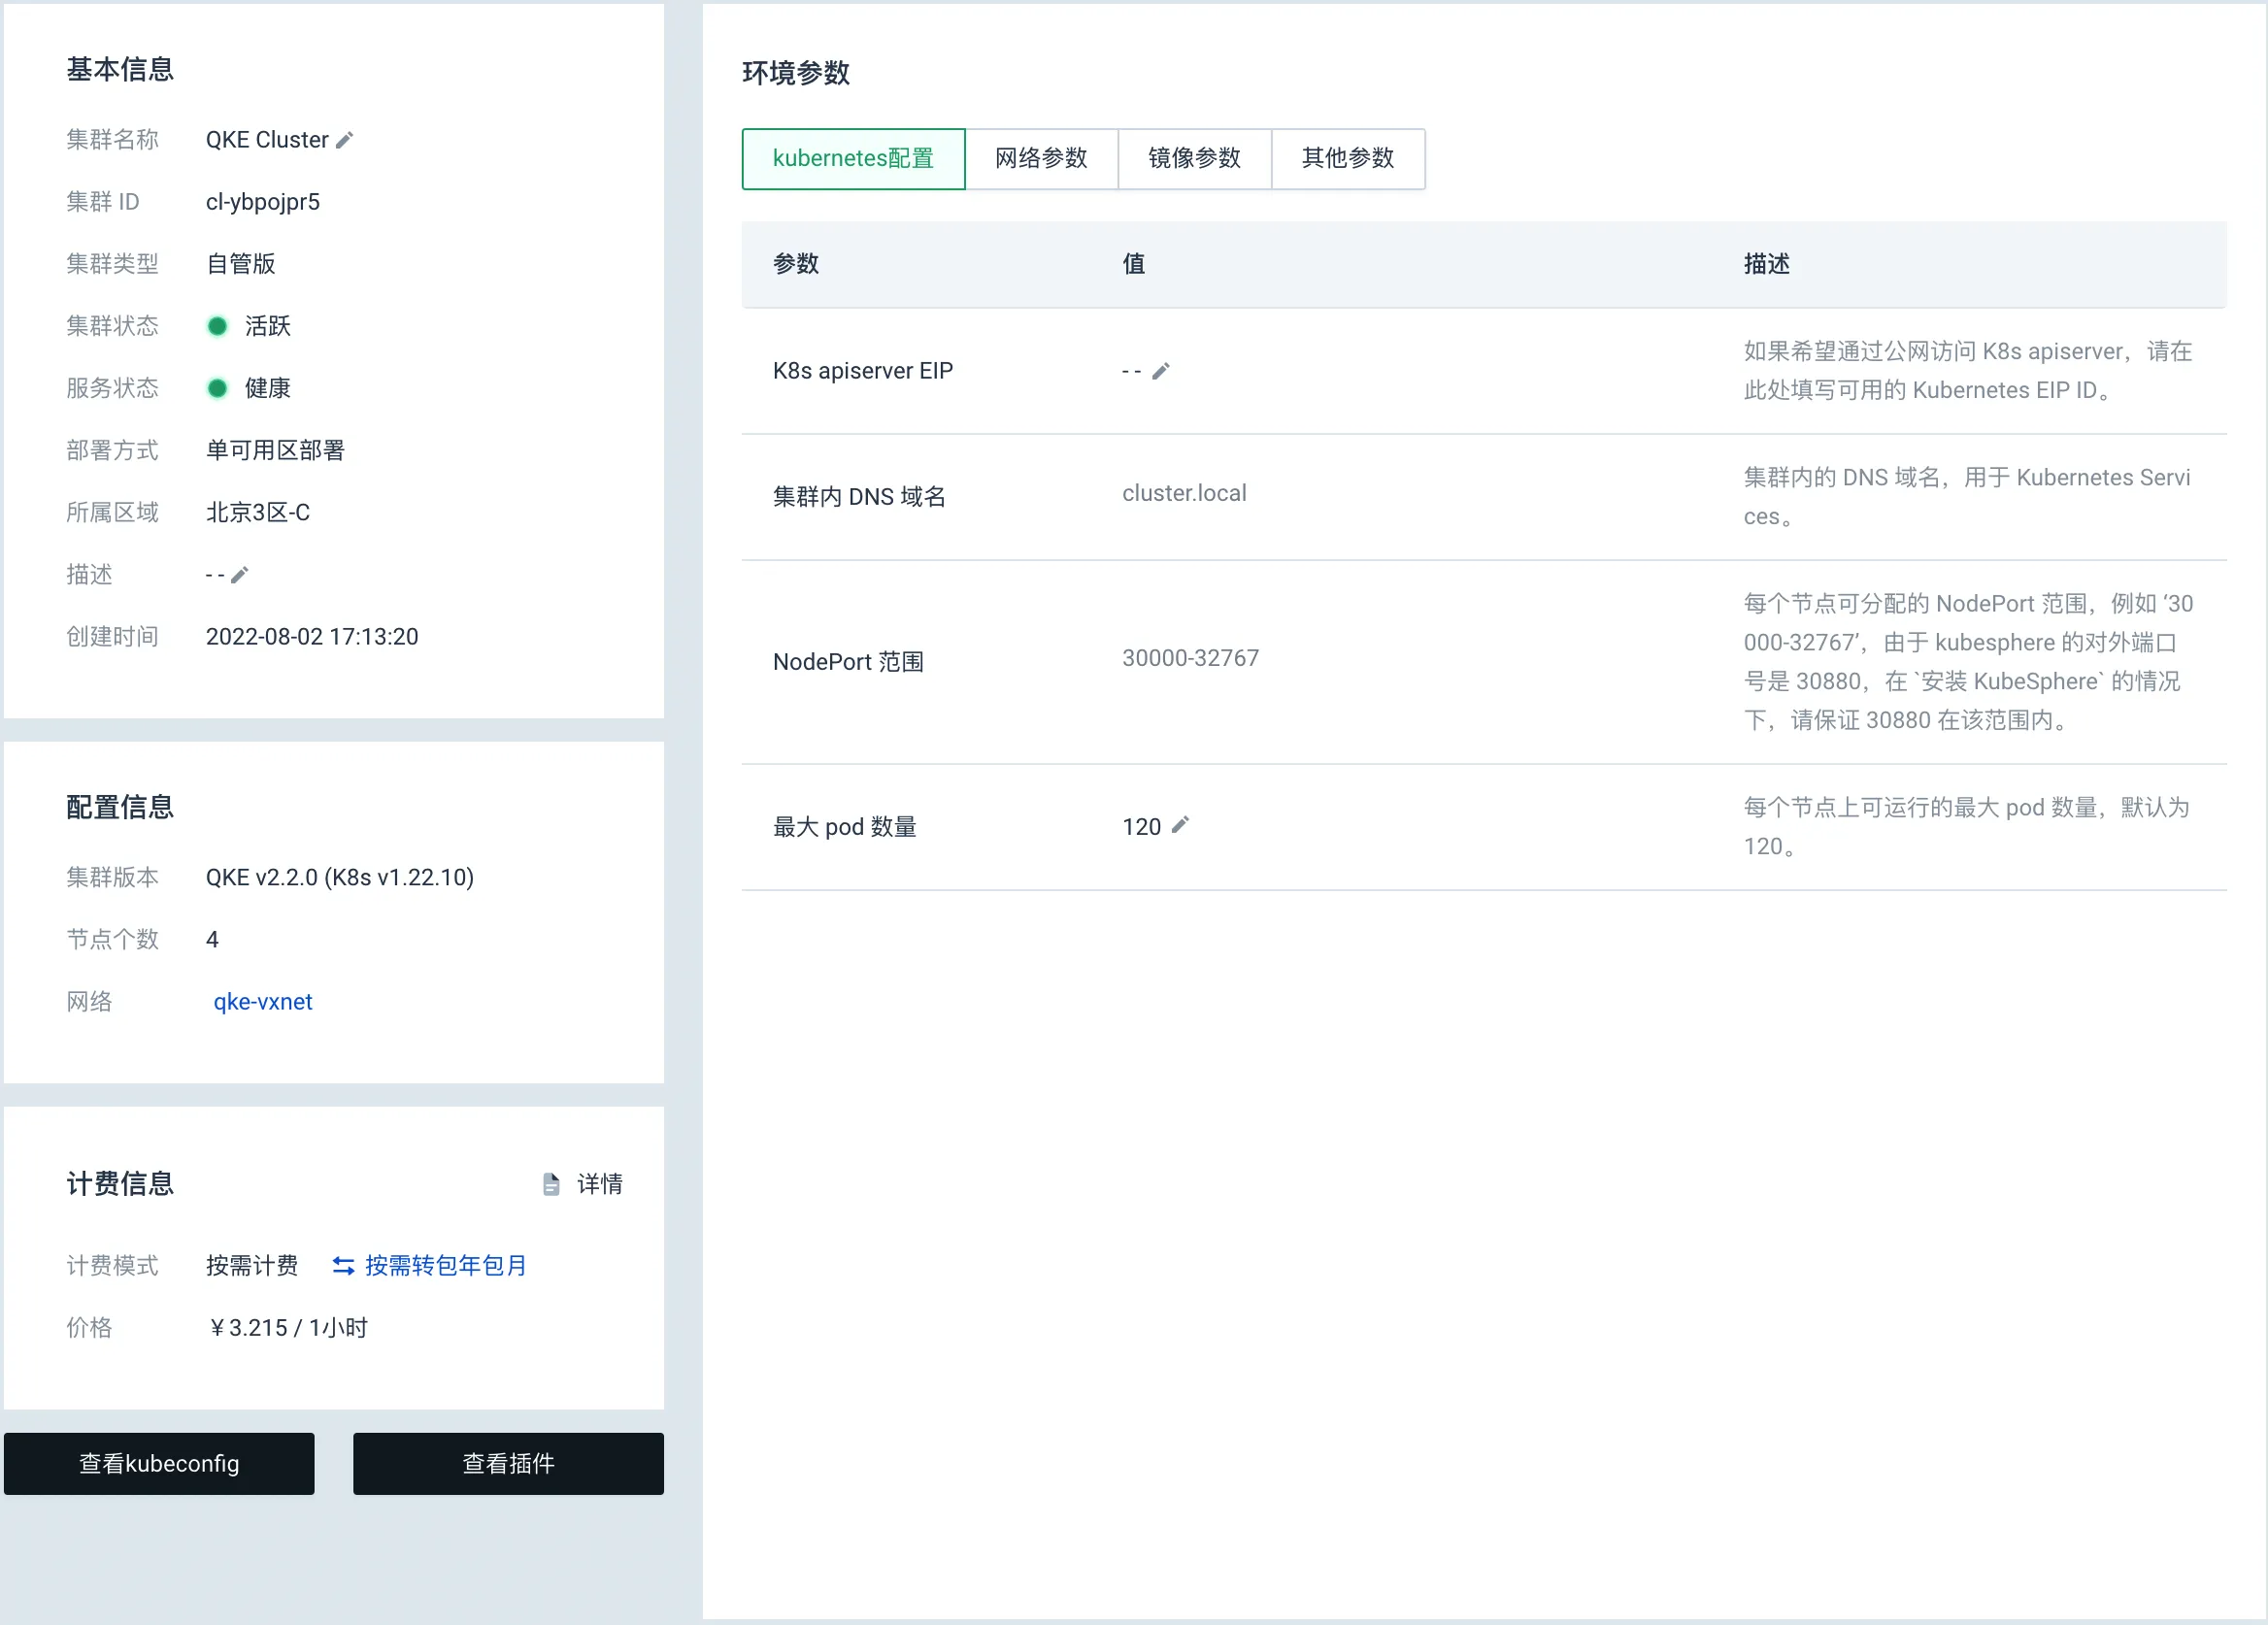Screen dimensions: 2268x1625
Task: Open the qke-vxnet network link
Action: click(x=263, y=1002)
